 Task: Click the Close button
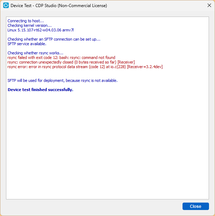(196, 206)
